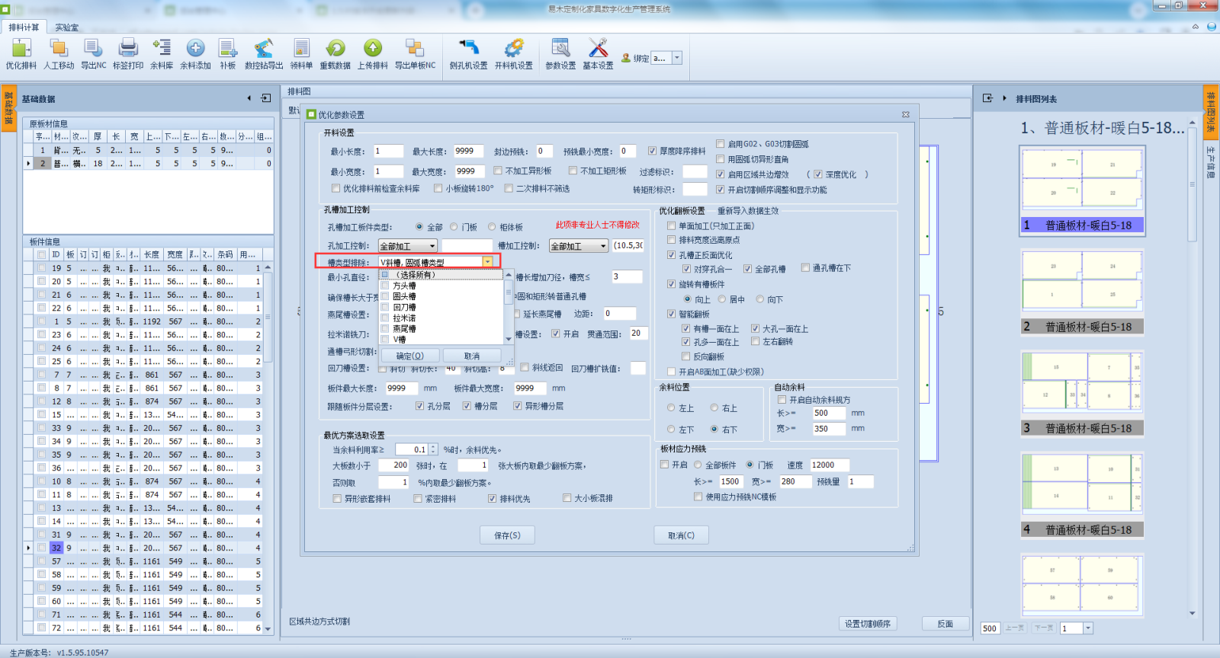This screenshot has width=1220, height=658.
Task: Collapse the 槽类型排除 dropdown arrow
Action: point(487,262)
